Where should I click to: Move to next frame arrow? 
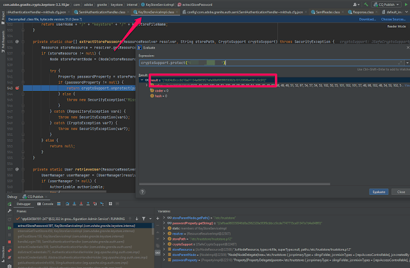(x=136, y=219)
